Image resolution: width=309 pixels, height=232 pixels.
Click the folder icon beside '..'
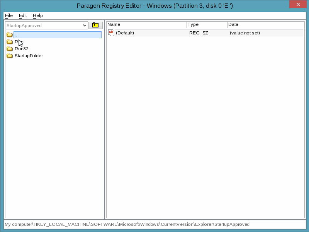(9, 35)
